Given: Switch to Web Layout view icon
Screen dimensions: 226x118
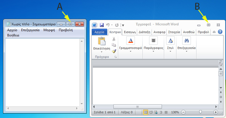Looking at the screenshot, I should 156,112.
